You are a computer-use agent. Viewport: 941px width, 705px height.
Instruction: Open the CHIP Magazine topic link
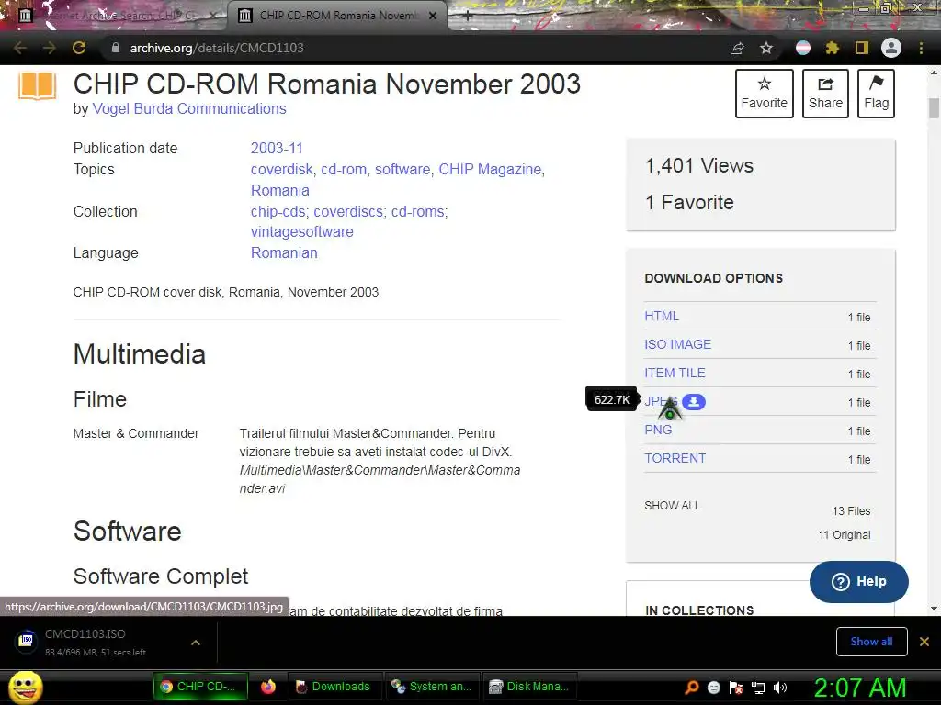(490, 170)
